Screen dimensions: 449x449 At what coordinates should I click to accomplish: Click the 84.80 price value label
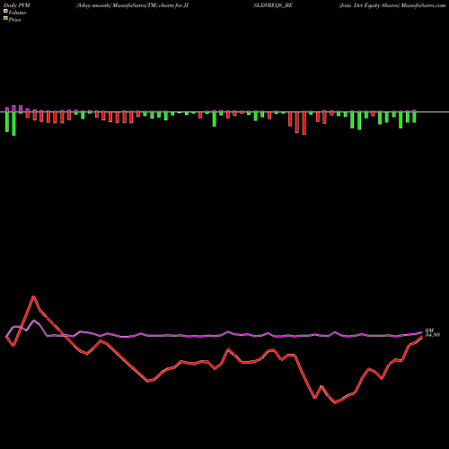tap(433, 335)
